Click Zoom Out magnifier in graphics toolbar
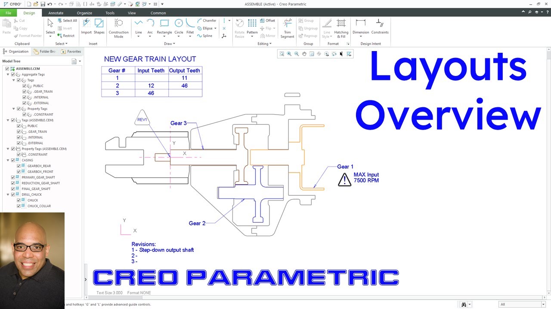This screenshot has width=551, height=309. point(297,54)
